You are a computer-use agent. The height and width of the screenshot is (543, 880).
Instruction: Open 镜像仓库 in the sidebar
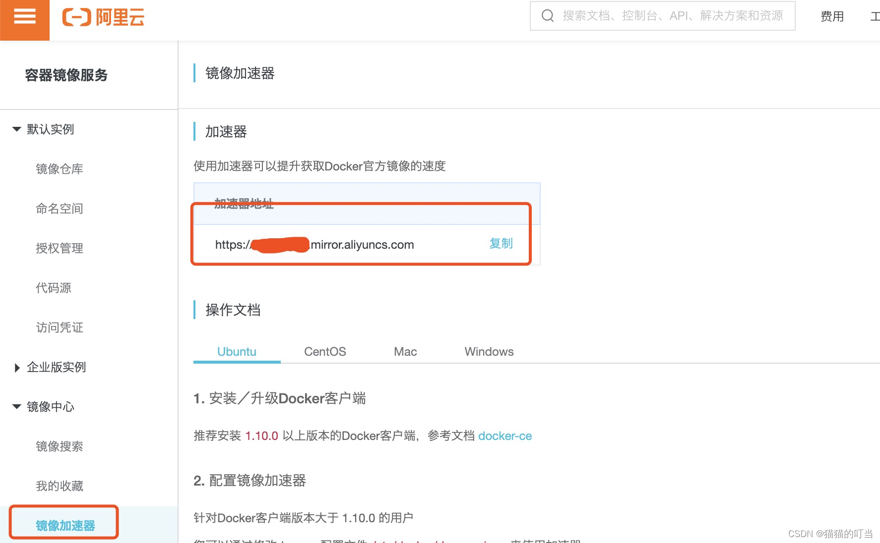click(60, 168)
